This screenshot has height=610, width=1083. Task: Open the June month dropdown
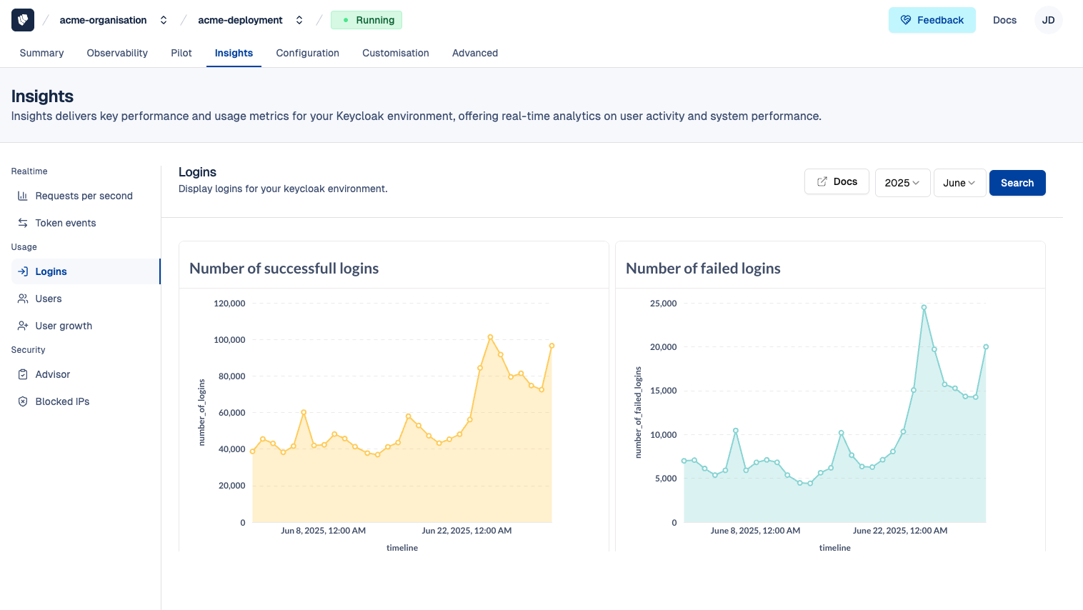(x=959, y=183)
